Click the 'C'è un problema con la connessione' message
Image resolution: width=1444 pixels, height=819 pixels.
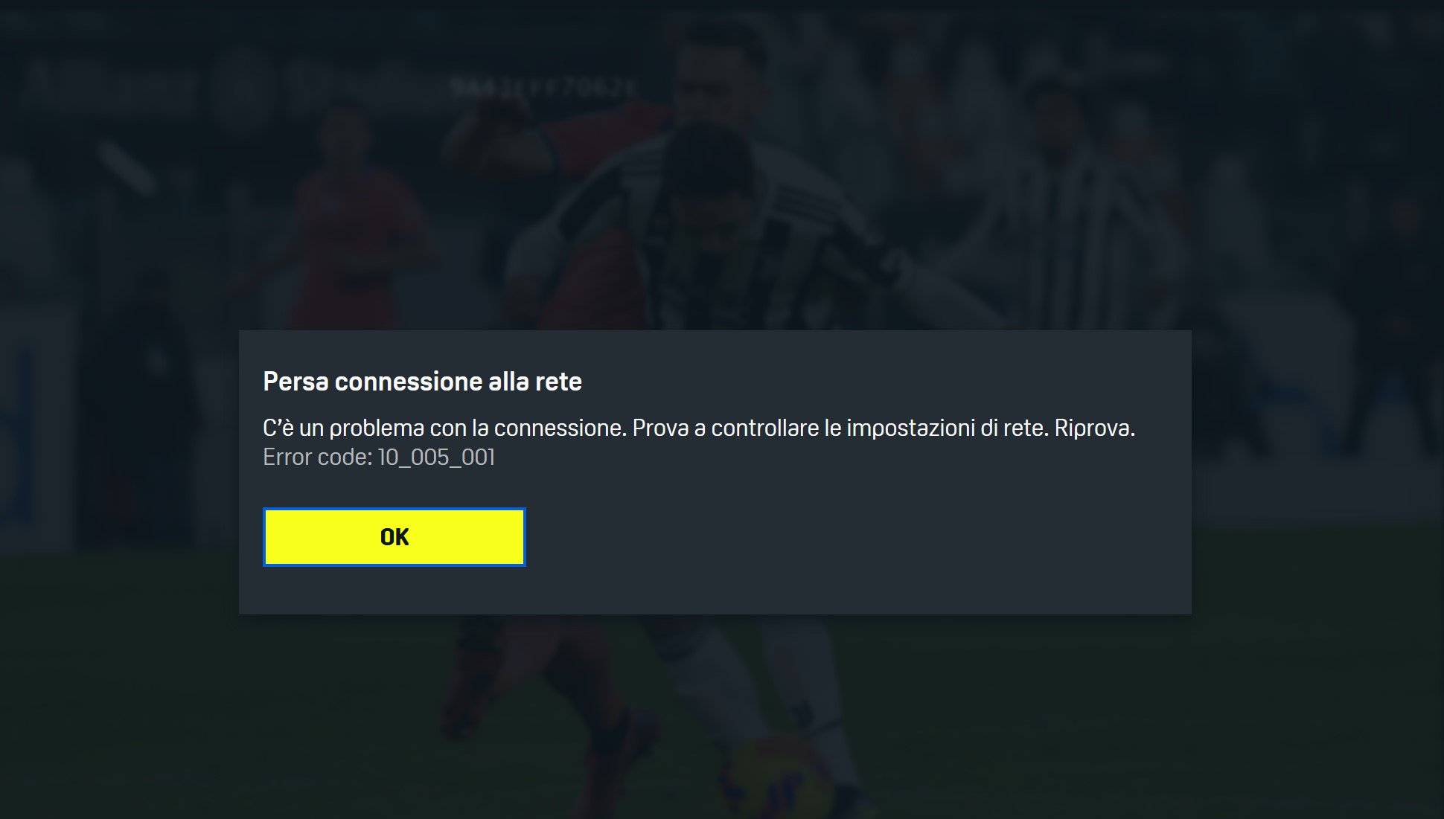[444, 428]
